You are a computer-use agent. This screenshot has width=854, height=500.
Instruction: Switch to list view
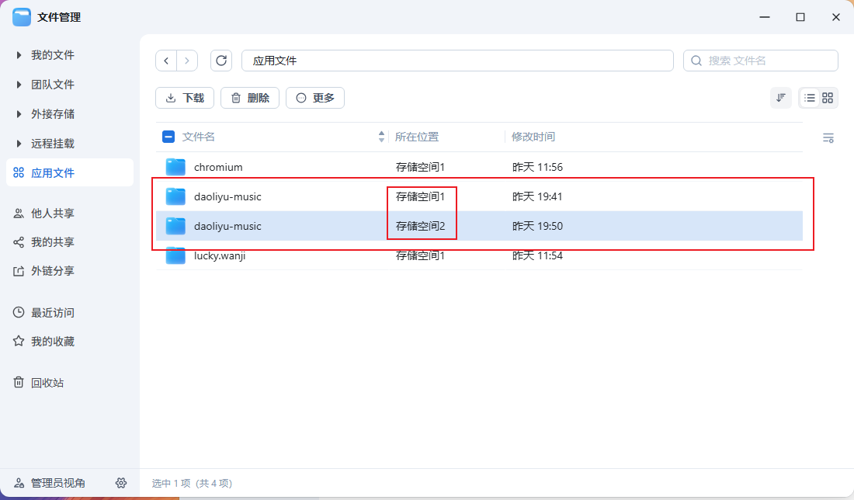pos(809,98)
